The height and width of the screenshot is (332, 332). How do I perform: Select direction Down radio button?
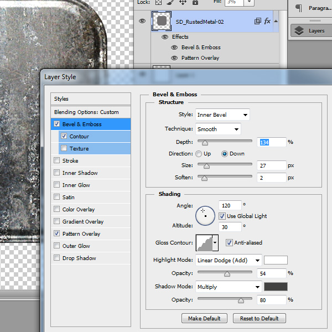(x=225, y=154)
